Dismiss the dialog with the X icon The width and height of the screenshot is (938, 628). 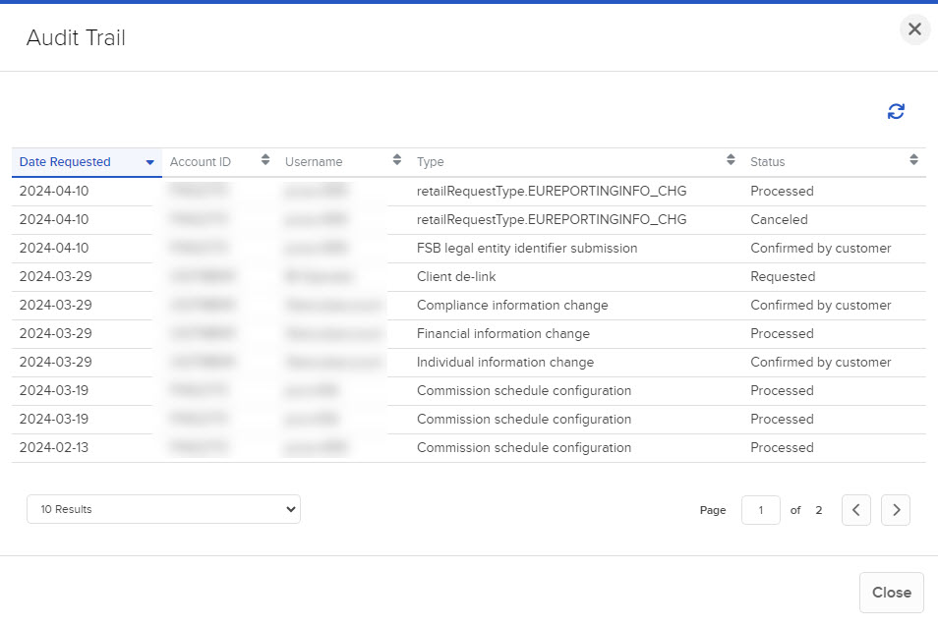coord(913,29)
